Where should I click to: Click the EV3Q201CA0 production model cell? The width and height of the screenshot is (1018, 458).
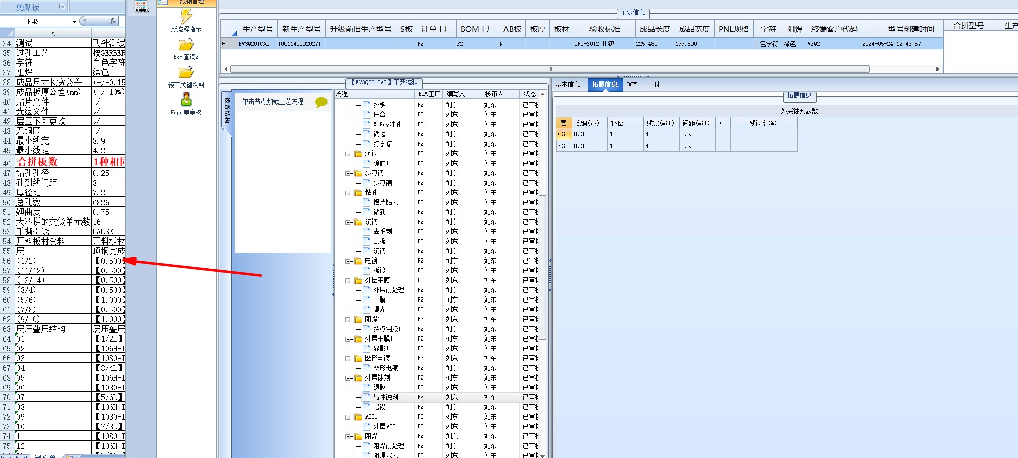click(x=257, y=44)
